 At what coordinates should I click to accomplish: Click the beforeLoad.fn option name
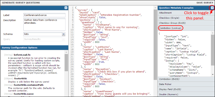(x=22, y=55)
